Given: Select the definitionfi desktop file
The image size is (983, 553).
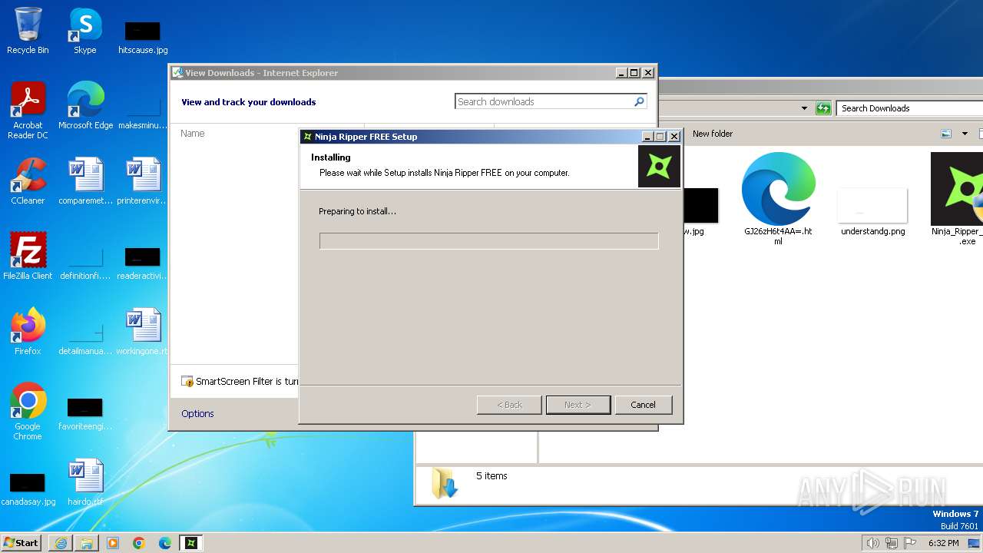Looking at the screenshot, I should pyautogui.click(x=85, y=263).
